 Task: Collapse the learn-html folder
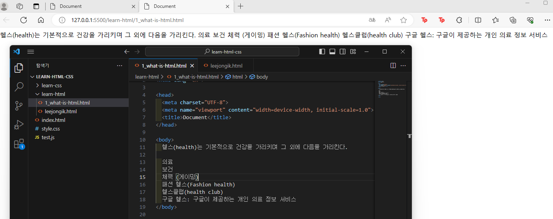53,94
